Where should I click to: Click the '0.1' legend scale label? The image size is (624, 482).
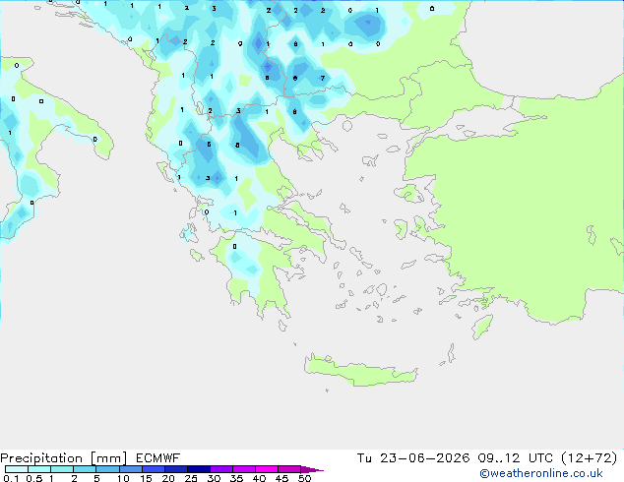click(11, 478)
